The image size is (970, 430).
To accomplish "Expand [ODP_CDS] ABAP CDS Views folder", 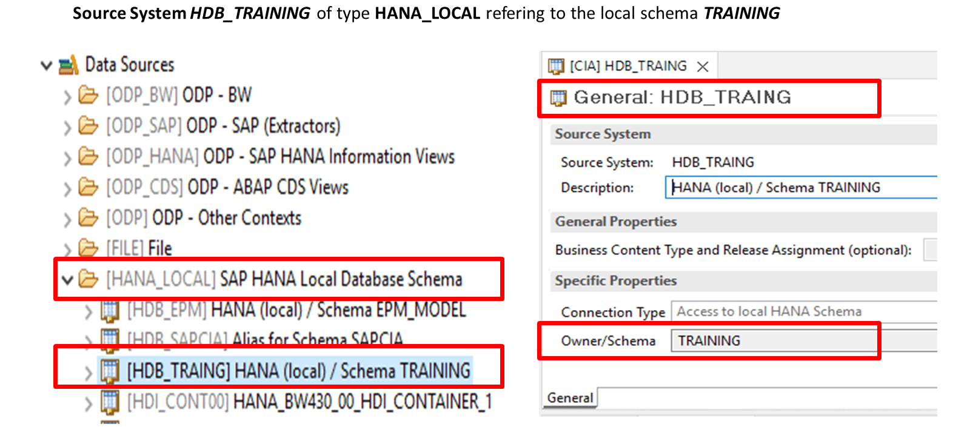I will 67,188.
